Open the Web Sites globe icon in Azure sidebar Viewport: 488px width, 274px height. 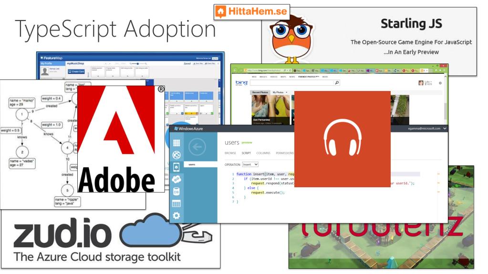(177, 155)
